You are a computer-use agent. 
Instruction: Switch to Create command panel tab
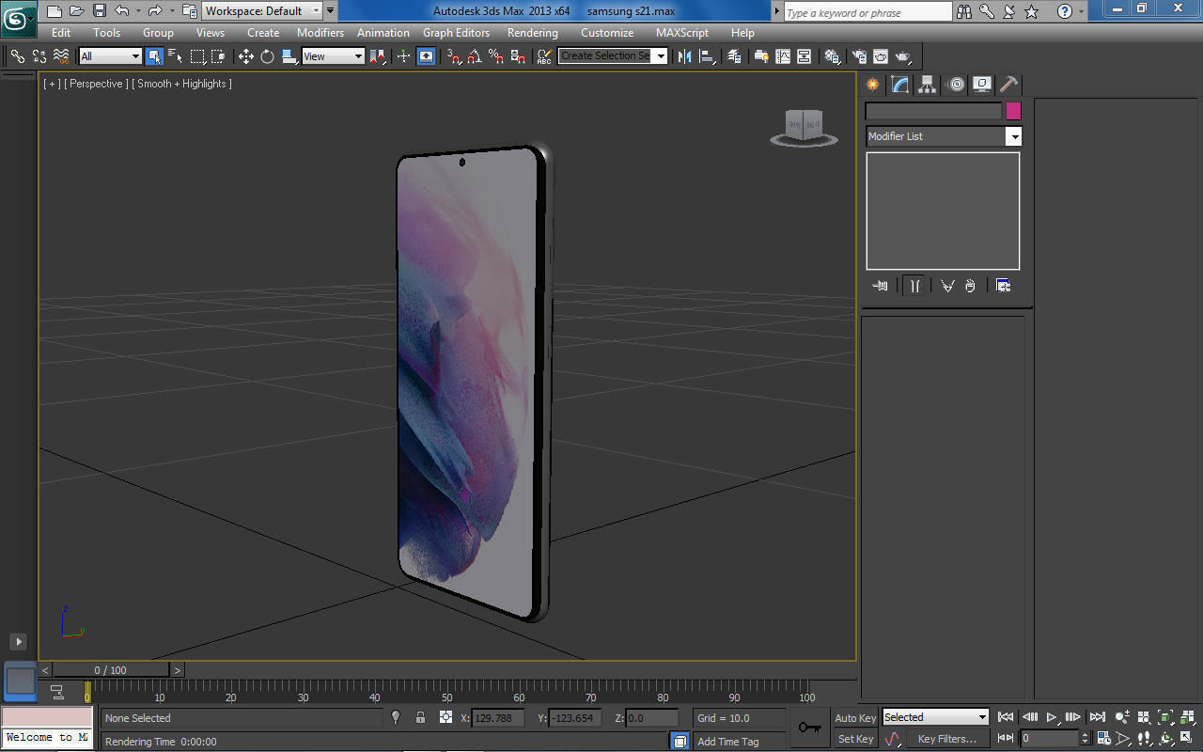[x=874, y=85]
